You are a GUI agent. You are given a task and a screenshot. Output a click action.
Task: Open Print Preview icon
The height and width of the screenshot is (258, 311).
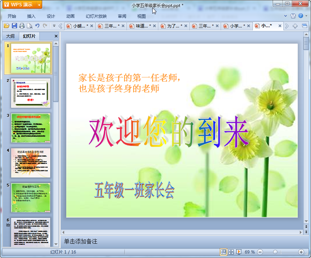pos(30,25)
